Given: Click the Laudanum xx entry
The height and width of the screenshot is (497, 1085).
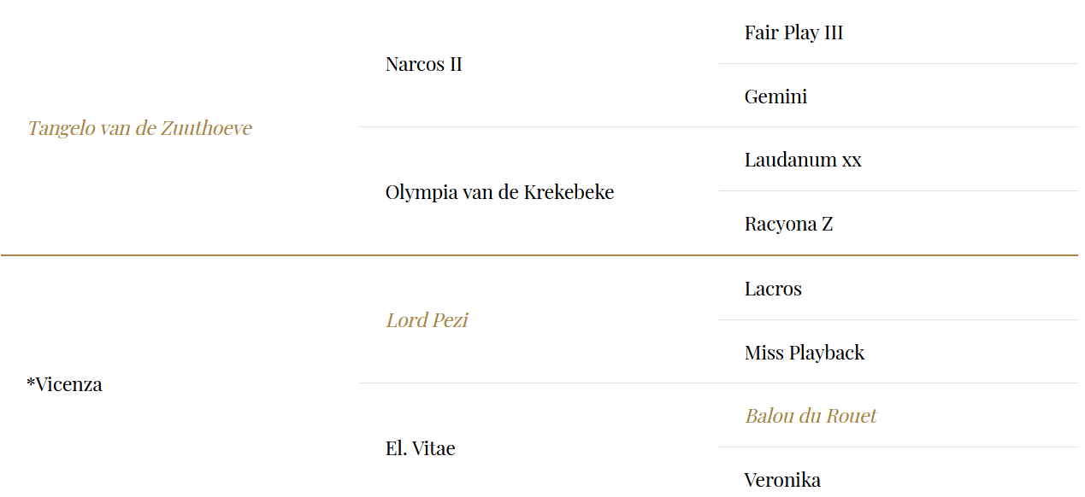Looking at the screenshot, I should [x=803, y=160].
